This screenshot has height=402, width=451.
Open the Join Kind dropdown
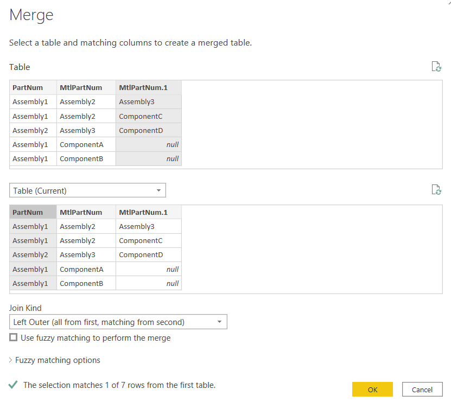tap(118, 322)
